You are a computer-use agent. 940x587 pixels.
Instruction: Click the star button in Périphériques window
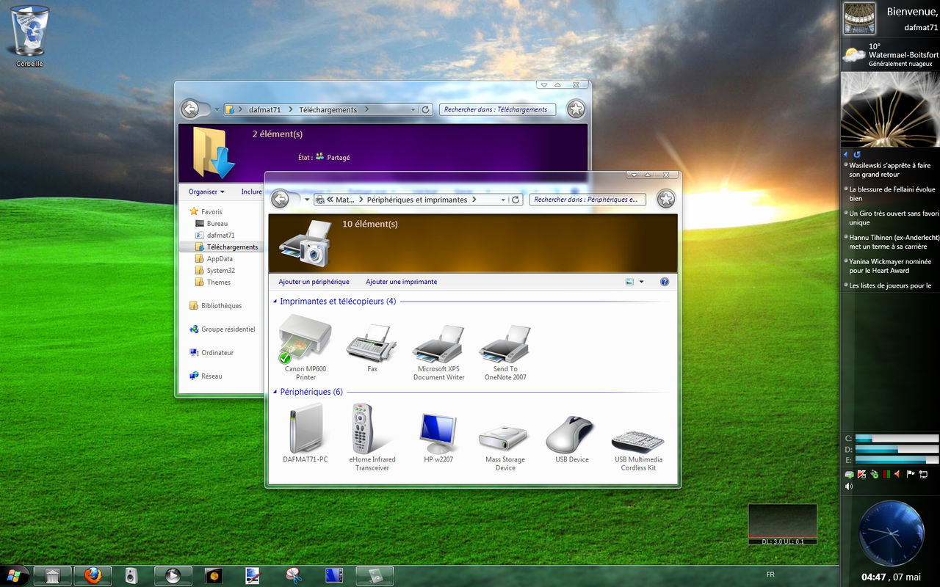666,199
